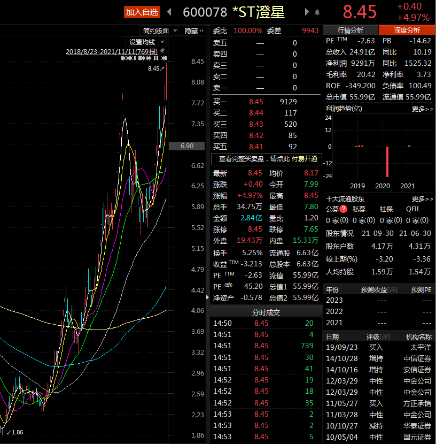
Task: Hide side panel using 隐藏 button
Action: (193, 30)
